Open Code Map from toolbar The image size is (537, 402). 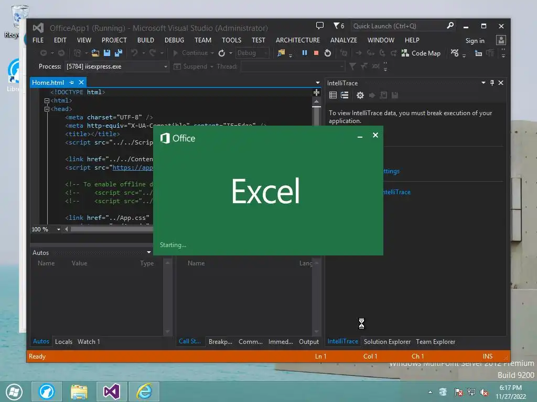[x=421, y=53]
